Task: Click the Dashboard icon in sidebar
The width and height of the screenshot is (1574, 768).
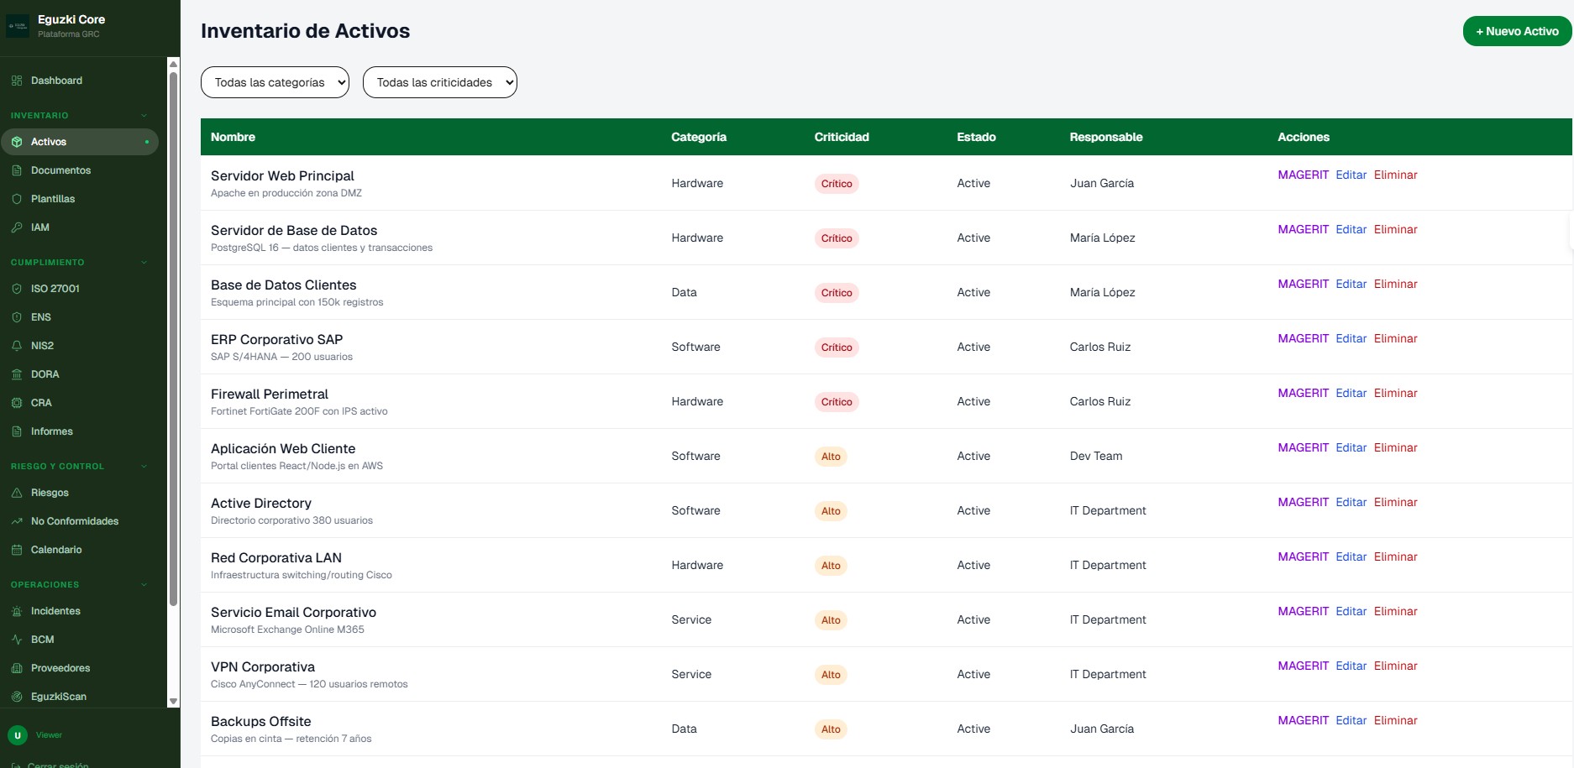Action: click(x=17, y=81)
